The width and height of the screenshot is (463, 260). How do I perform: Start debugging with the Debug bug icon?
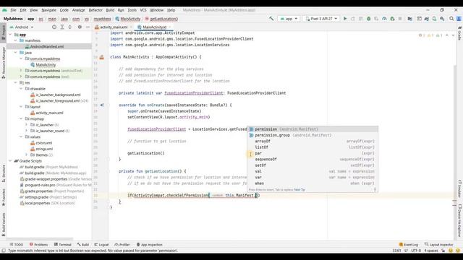point(368,19)
